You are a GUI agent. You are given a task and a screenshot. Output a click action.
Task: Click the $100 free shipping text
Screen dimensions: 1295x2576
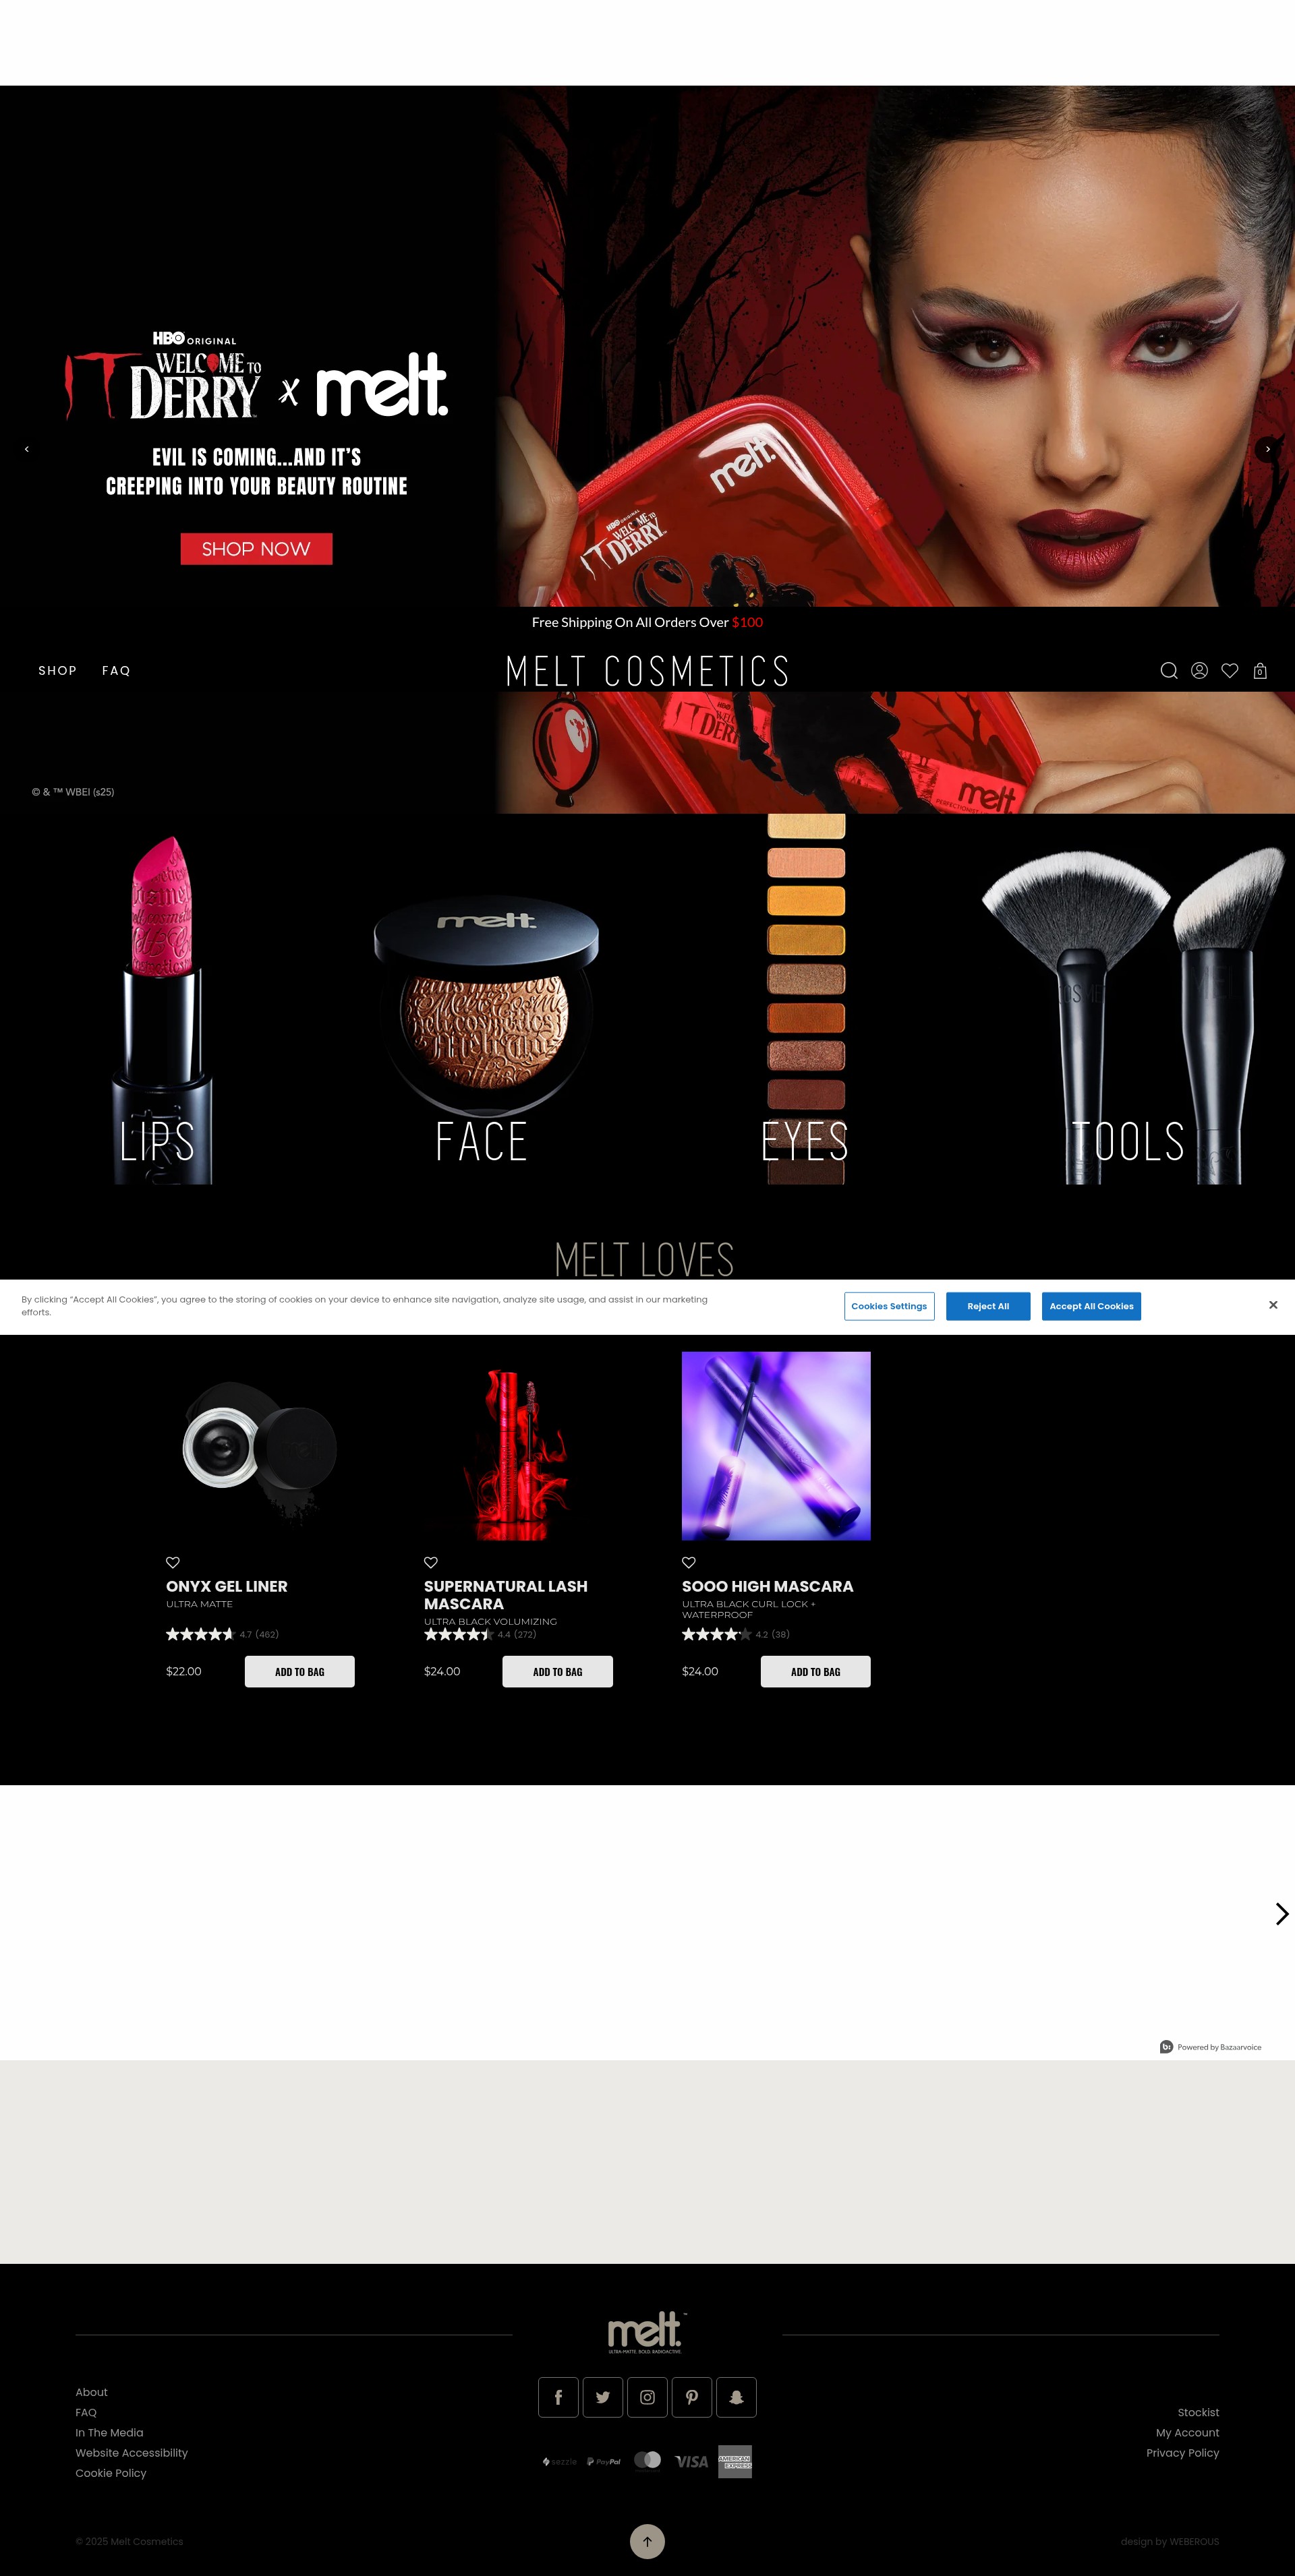tap(747, 622)
